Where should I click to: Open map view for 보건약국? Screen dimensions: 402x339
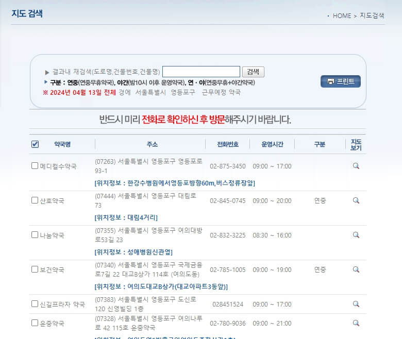pos(356,269)
